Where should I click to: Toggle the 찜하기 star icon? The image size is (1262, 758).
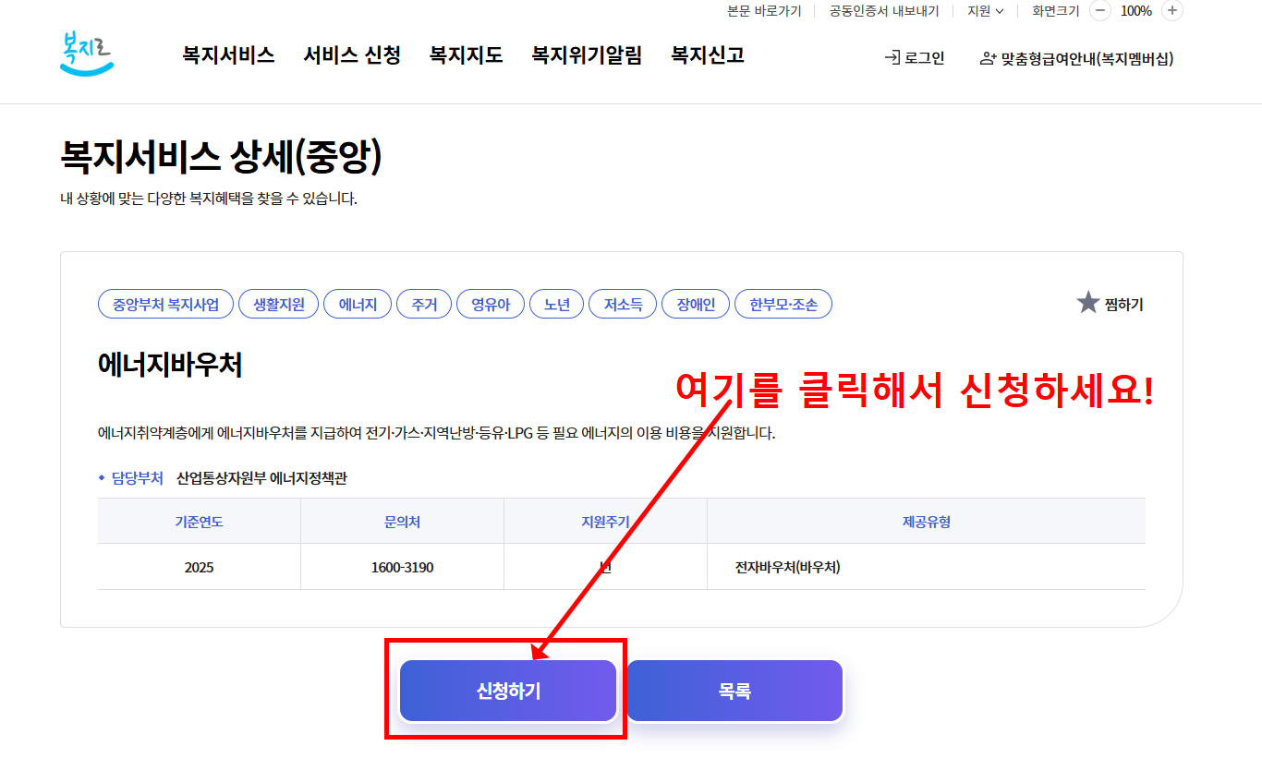coord(1088,303)
